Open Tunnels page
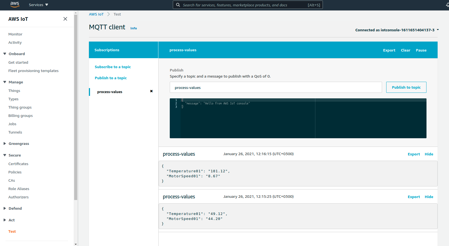The width and height of the screenshot is (449, 246). click(x=15, y=132)
